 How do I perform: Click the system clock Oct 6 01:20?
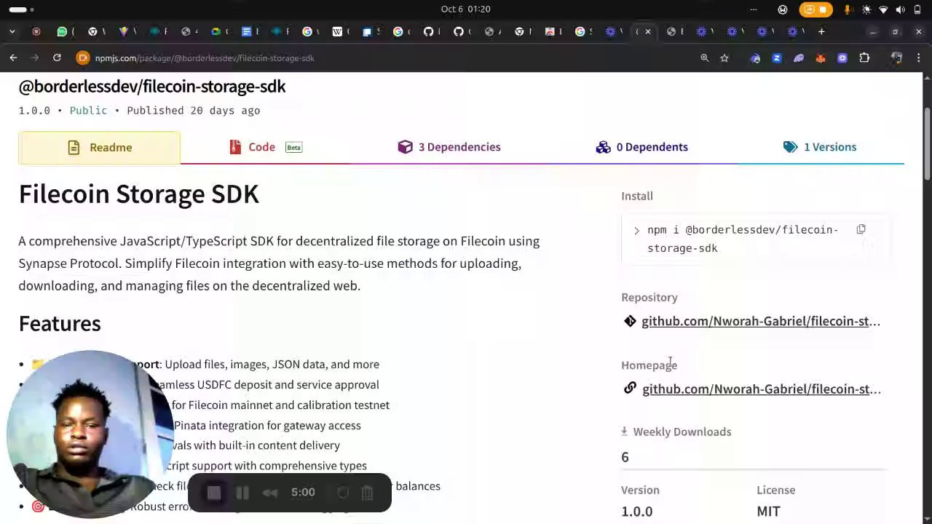click(466, 9)
